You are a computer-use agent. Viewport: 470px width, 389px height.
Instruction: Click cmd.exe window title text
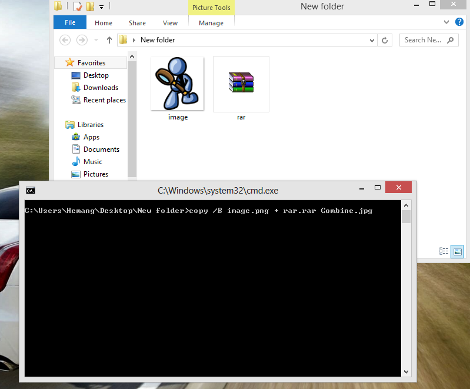point(218,191)
